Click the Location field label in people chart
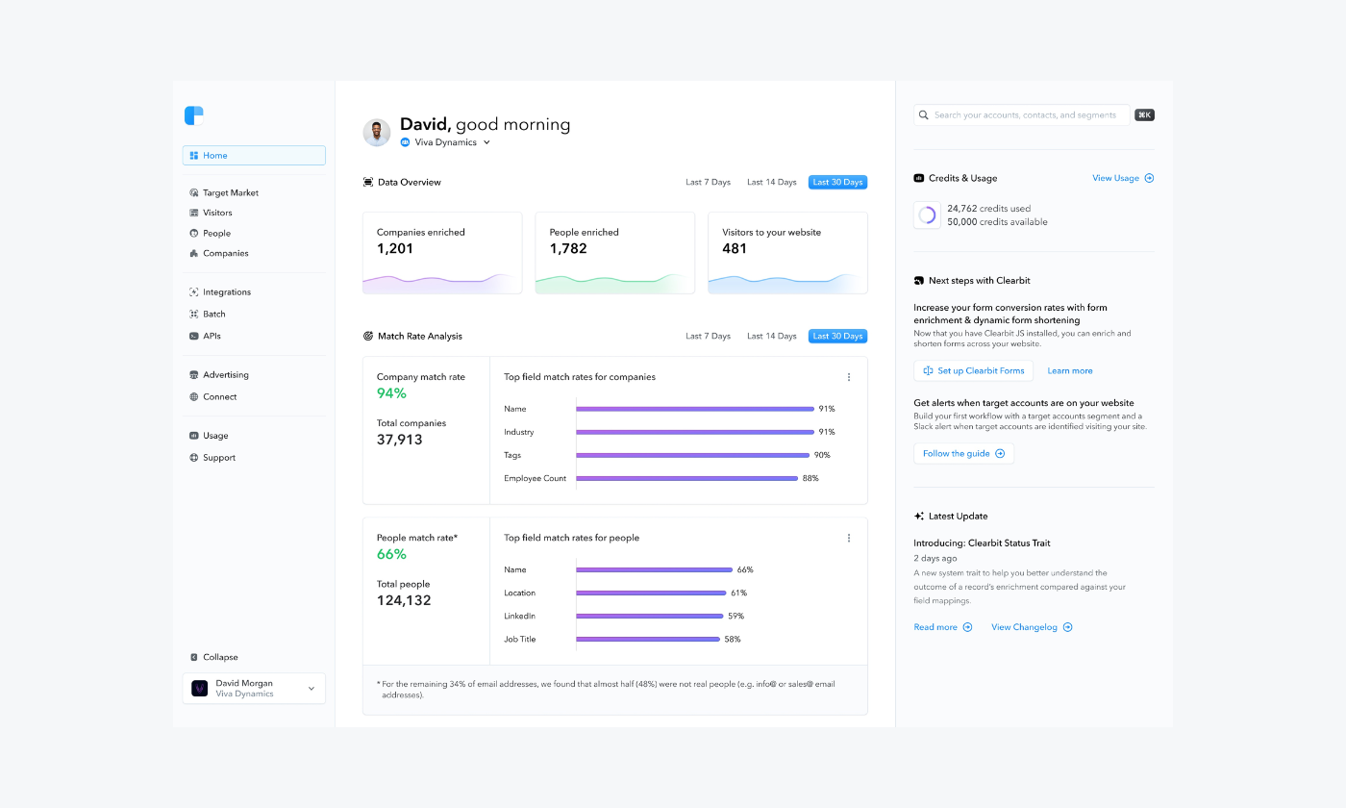This screenshot has height=808, width=1346. (520, 593)
